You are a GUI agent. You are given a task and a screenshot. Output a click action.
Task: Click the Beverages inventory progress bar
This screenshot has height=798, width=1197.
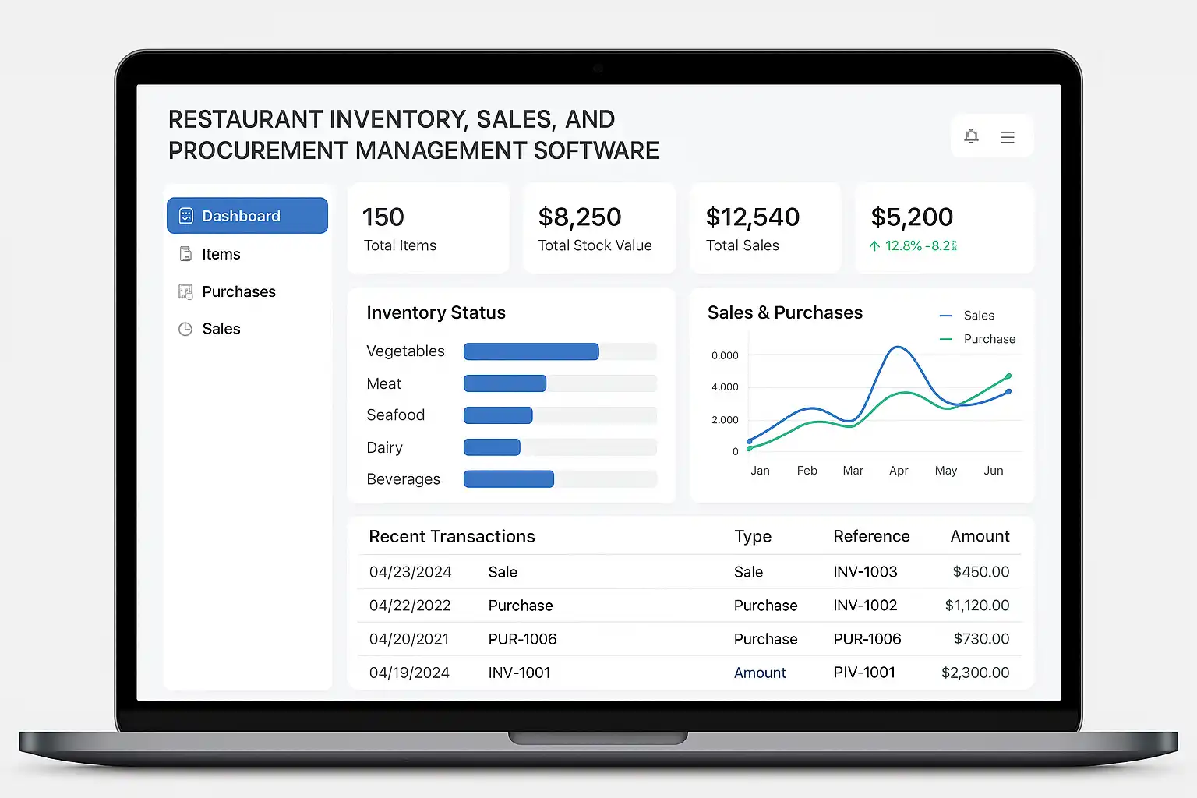560,479
